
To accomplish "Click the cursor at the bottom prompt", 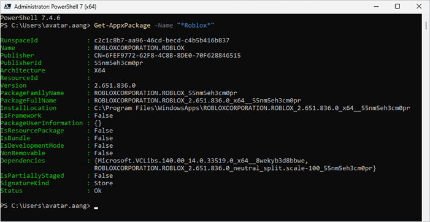I will click(x=96, y=209).
